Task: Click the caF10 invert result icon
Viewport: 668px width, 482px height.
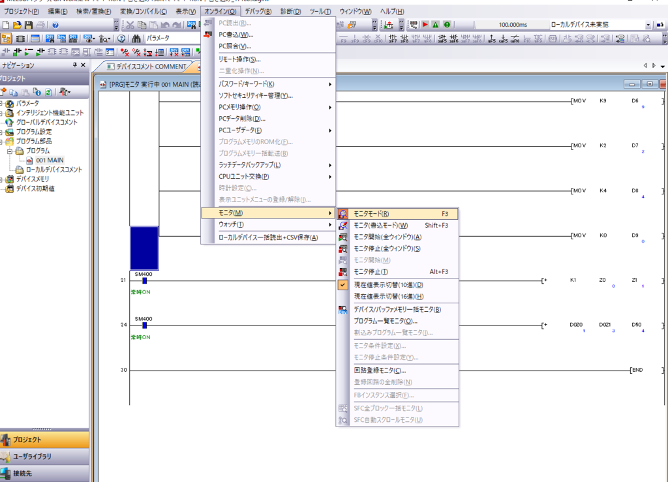Action: click(515, 39)
